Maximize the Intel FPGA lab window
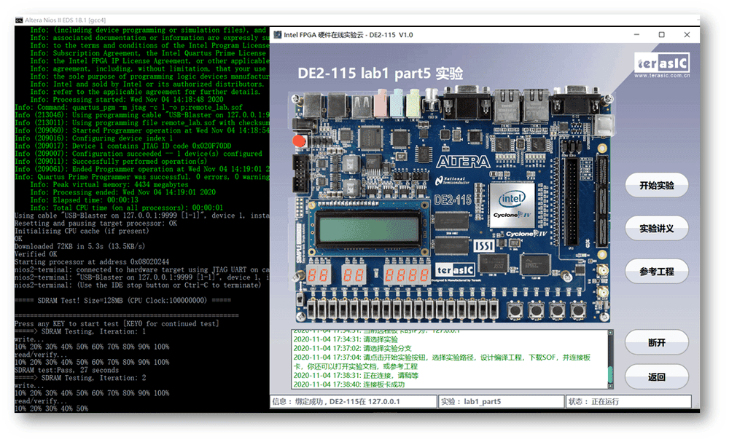 click(x=661, y=35)
